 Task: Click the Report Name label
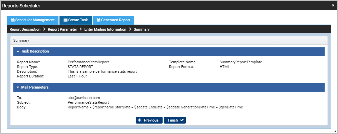[x=28, y=62]
